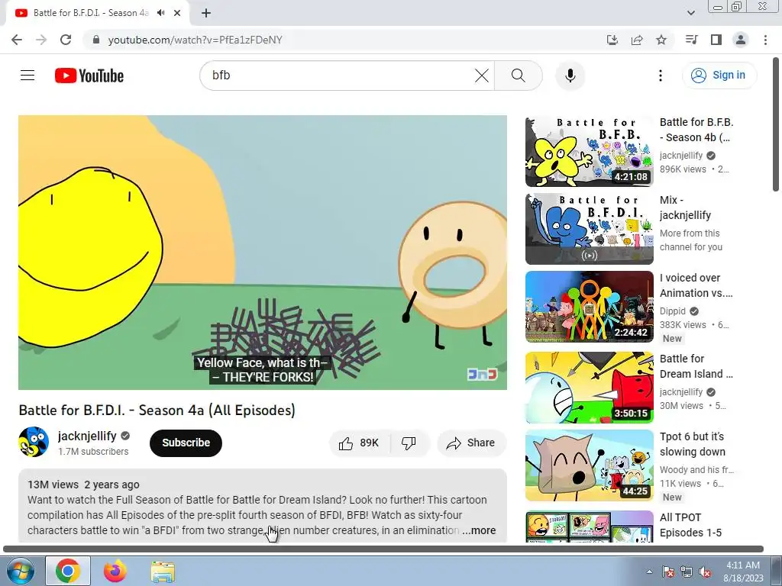
Task: Mute tab via speaker icon
Action: [160, 13]
